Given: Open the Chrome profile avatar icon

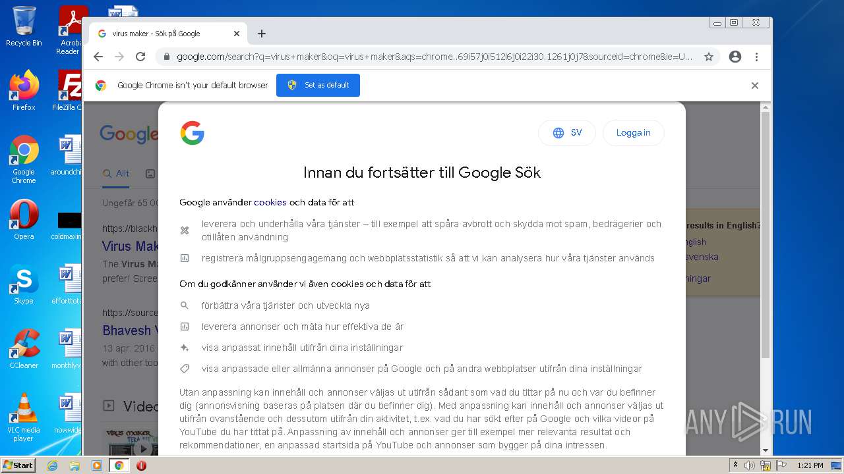Looking at the screenshot, I should (735, 57).
